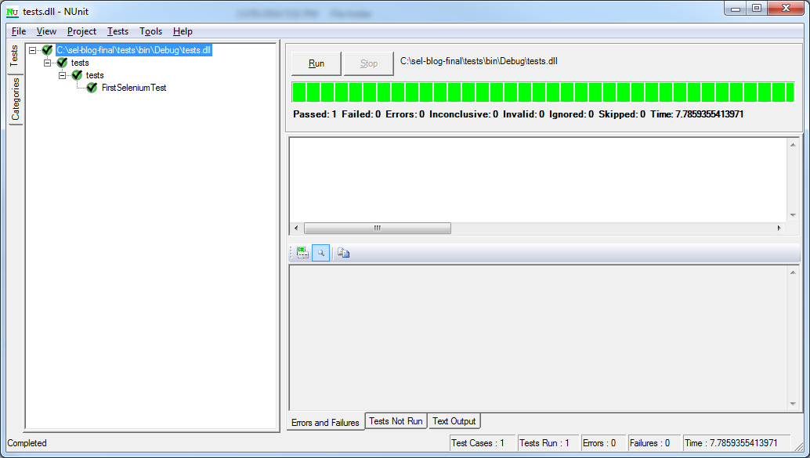Click the green check icon beside tests.dll path
The width and height of the screenshot is (810, 458).
[47, 50]
